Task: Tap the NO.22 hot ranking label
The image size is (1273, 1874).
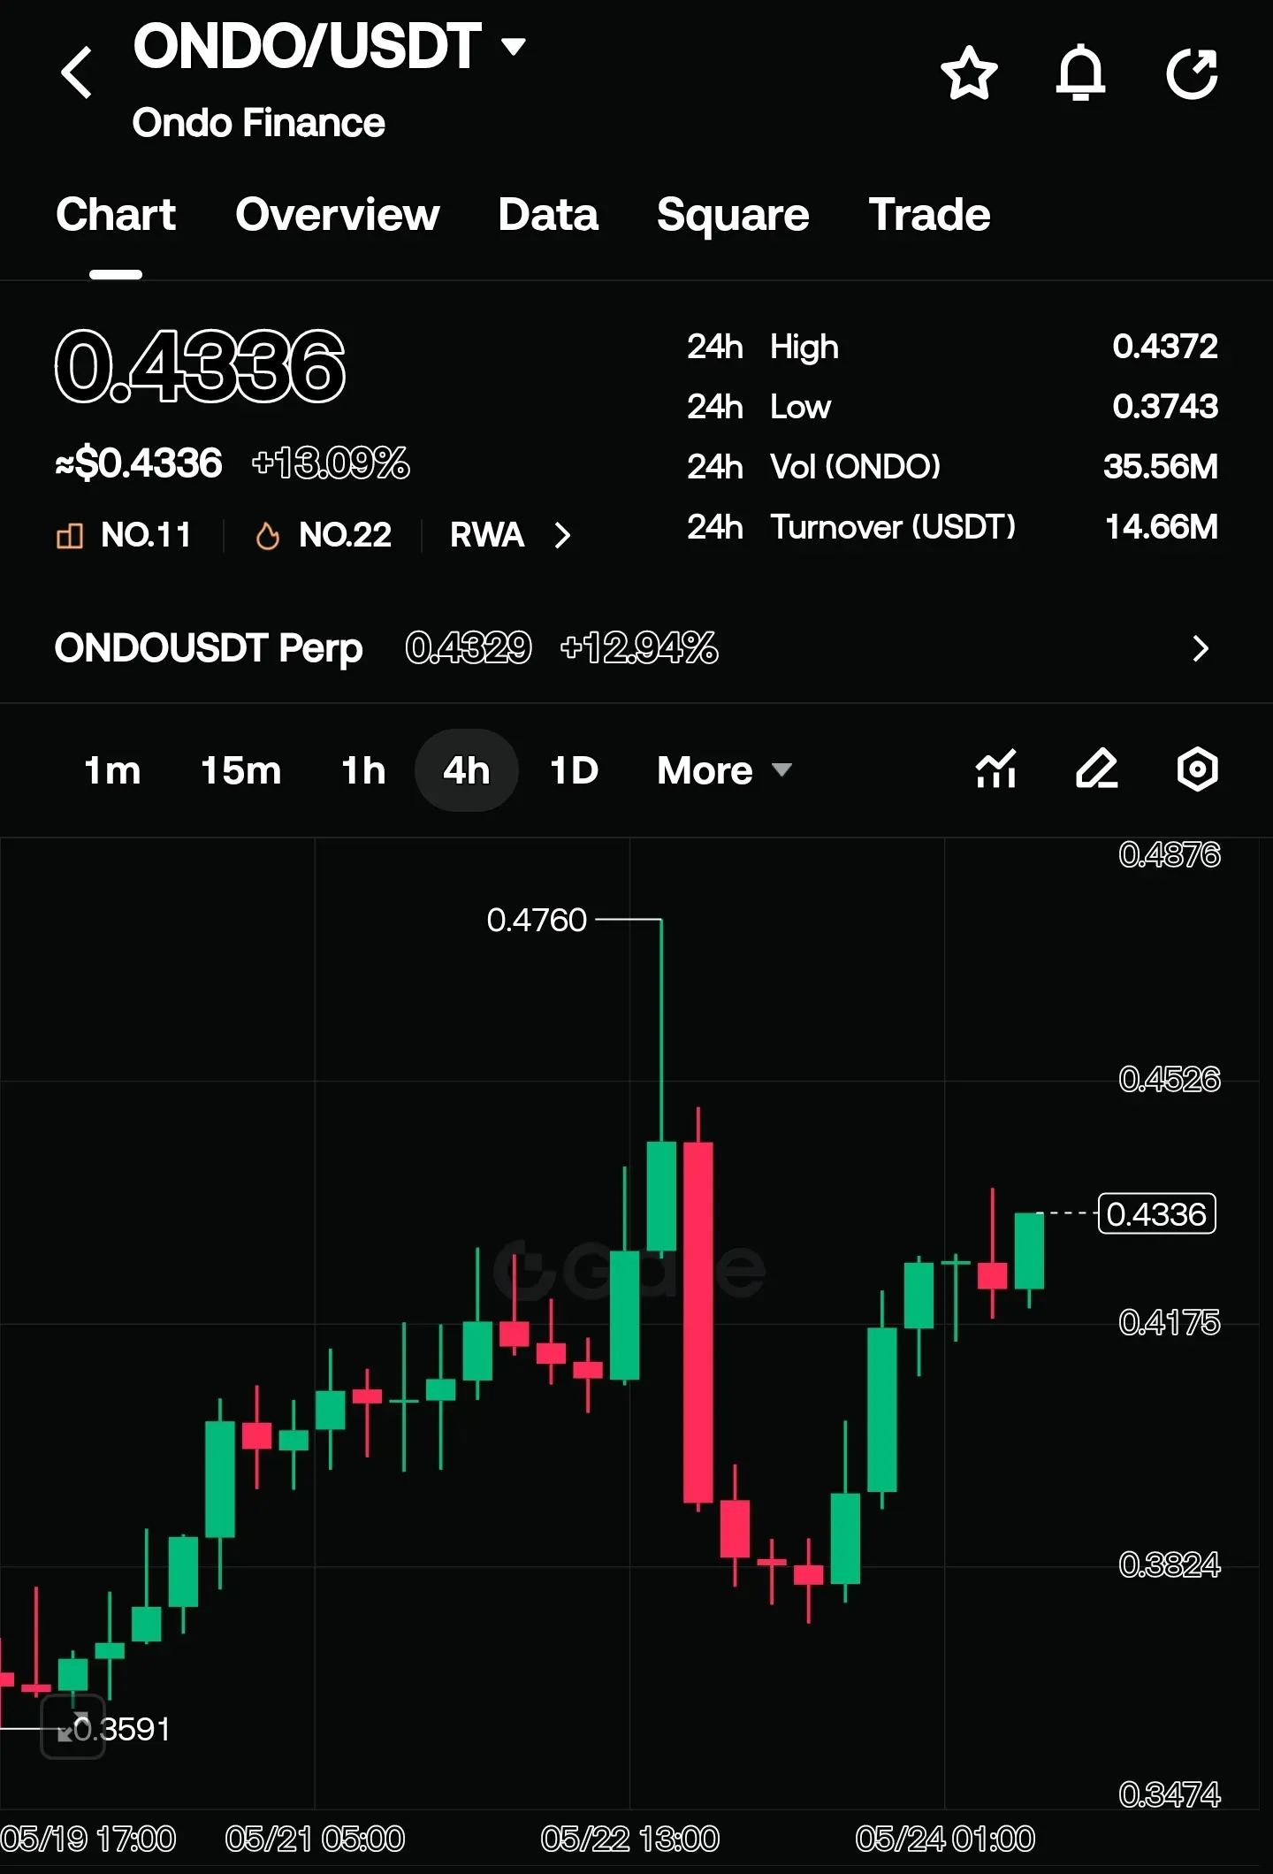Action: click(345, 535)
